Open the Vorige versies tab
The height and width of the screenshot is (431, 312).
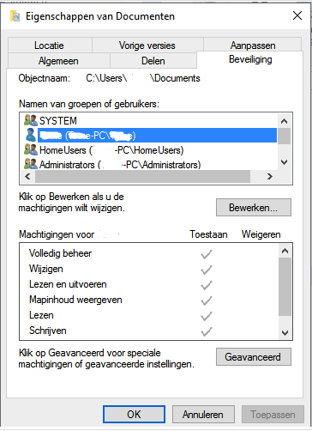(147, 46)
